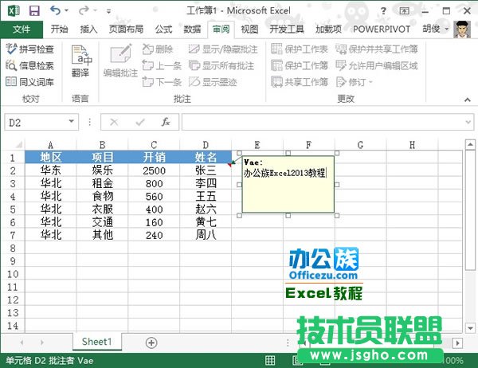This screenshot has width=478, height=368.
Task: Click the Redo arrow icon
Action: 84,10
